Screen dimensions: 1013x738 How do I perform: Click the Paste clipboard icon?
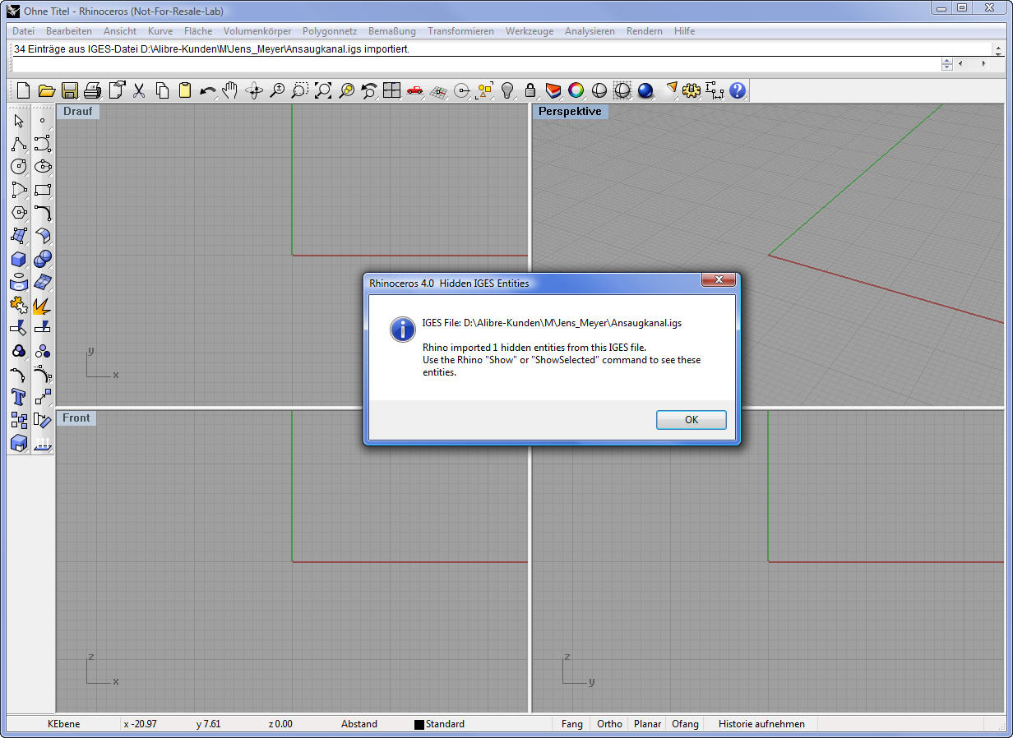pyautogui.click(x=185, y=90)
